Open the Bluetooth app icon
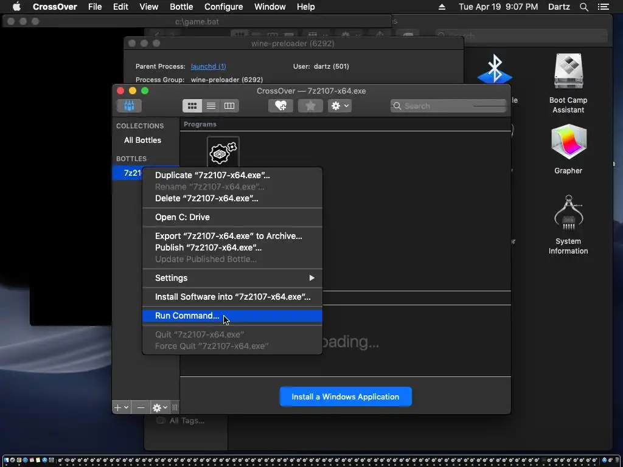 [495, 69]
